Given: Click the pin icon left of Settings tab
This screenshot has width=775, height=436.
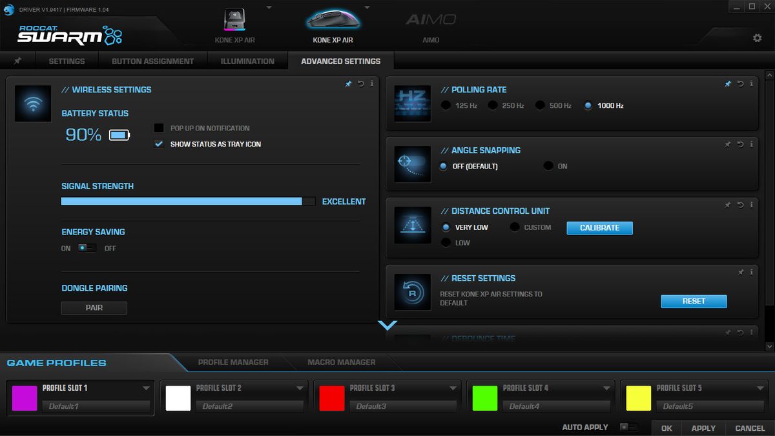Looking at the screenshot, I should 18,61.
